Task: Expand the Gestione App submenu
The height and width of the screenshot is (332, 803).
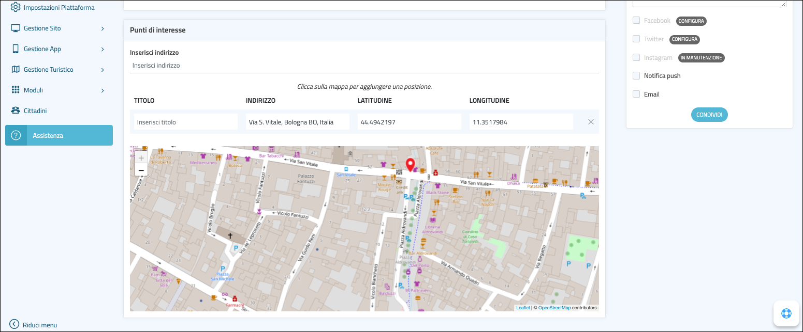Action: [x=103, y=49]
